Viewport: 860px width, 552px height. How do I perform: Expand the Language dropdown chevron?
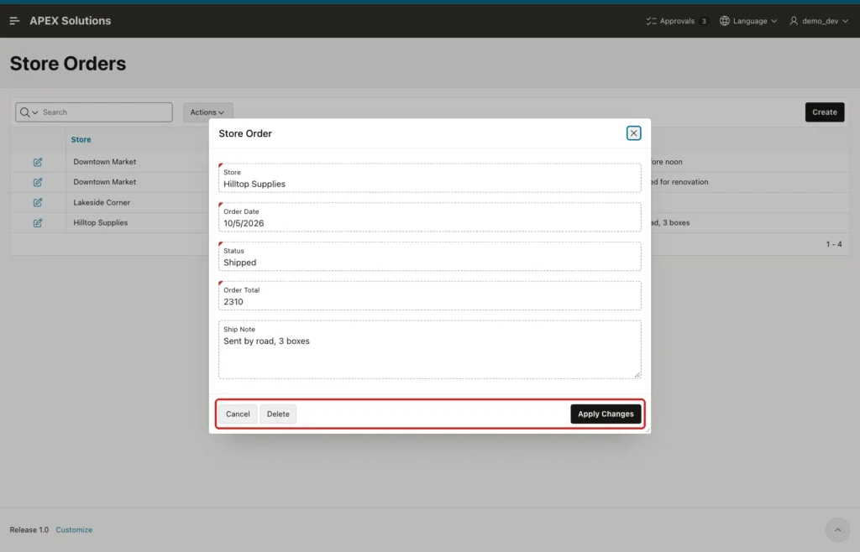tap(773, 21)
